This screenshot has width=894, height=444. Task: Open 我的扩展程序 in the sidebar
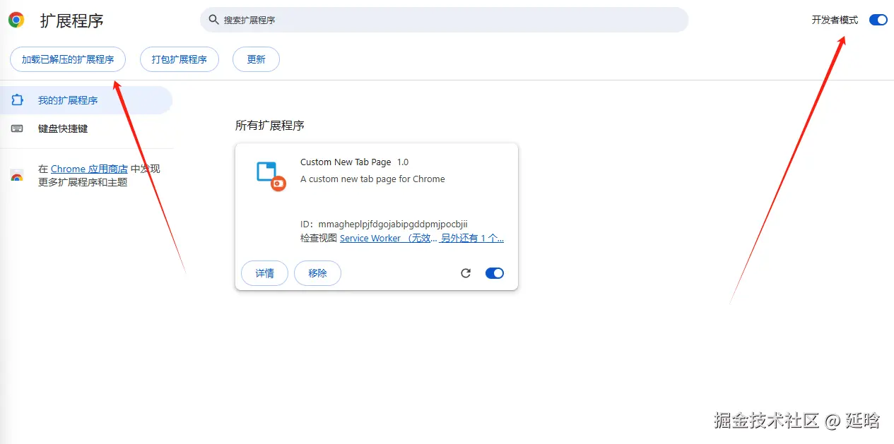click(x=86, y=100)
